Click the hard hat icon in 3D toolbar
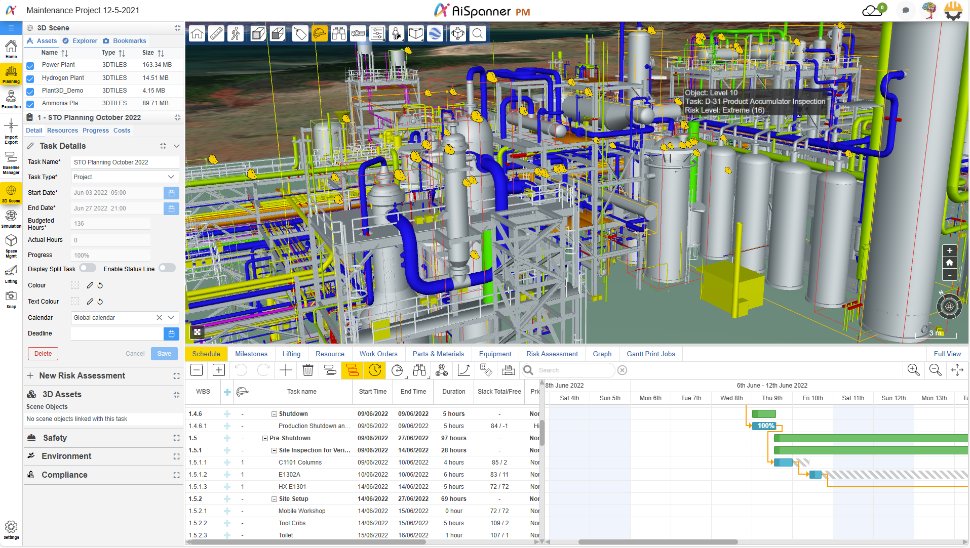Screen dimensions: 970x548 click(x=320, y=34)
